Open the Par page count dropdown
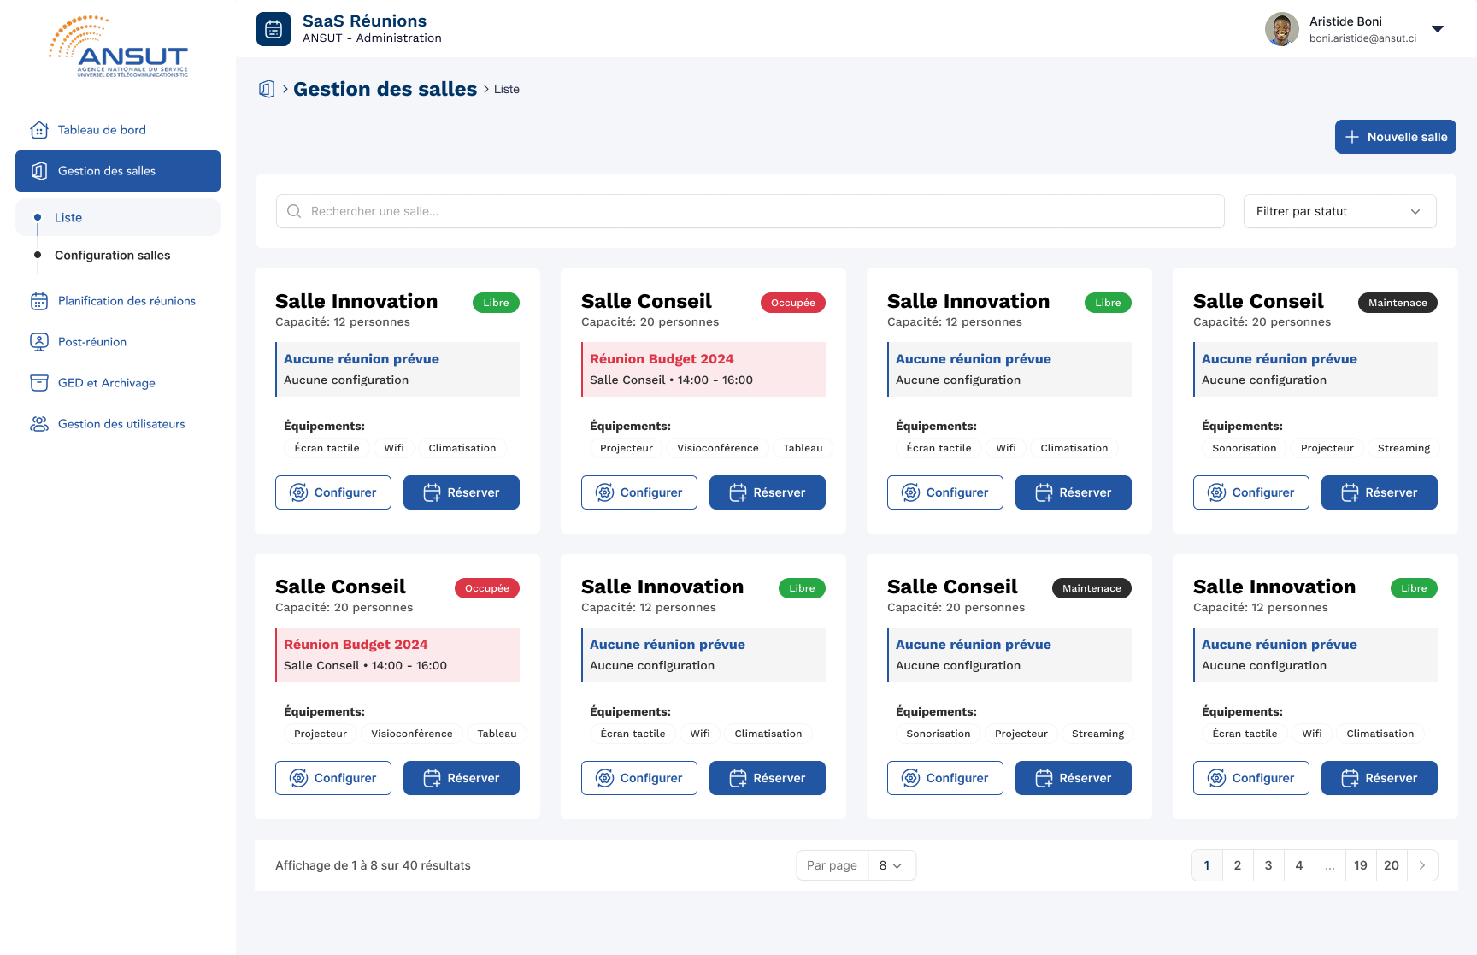This screenshot has width=1477, height=955. [x=891, y=865]
